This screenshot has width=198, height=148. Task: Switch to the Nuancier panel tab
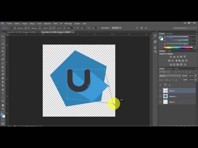(170, 34)
